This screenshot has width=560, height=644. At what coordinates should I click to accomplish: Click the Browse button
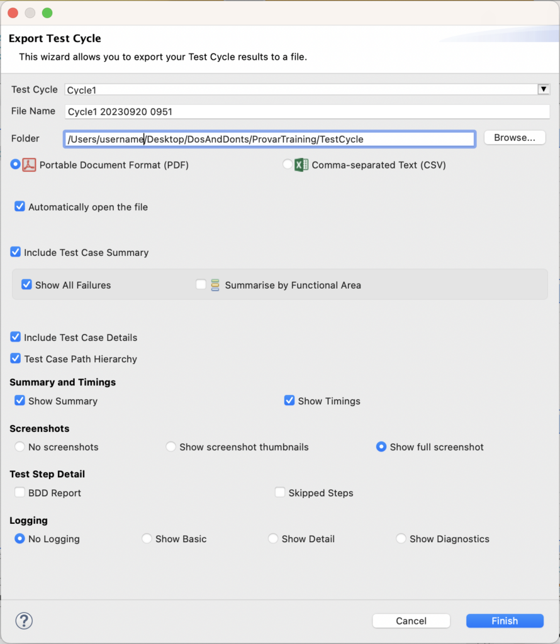tap(515, 137)
